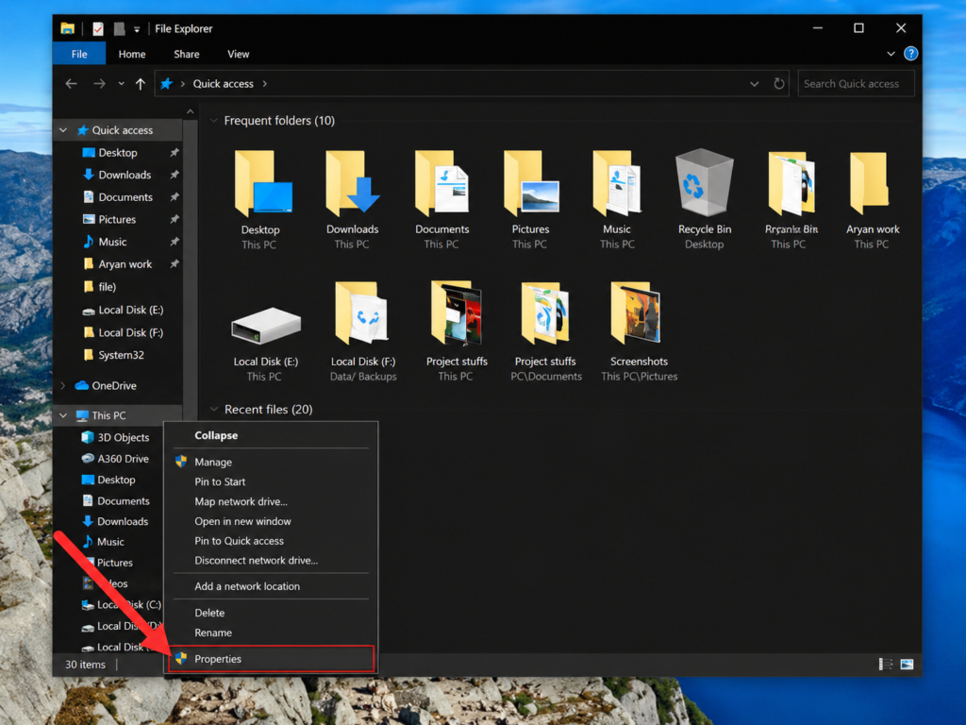Click the new folder icon in title bar

[120, 28]
